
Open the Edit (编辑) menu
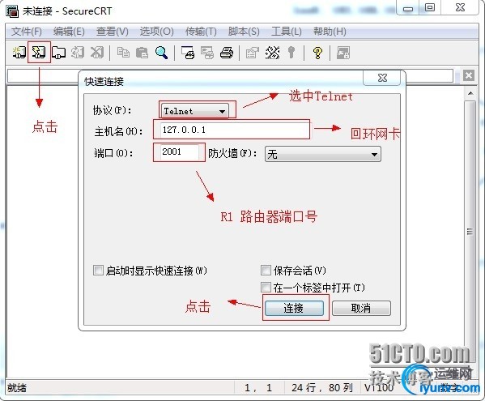point(69,32)
